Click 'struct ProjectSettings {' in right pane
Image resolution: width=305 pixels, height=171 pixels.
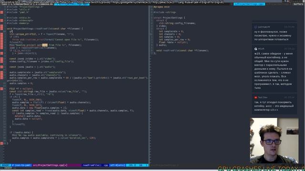(169, 18)
